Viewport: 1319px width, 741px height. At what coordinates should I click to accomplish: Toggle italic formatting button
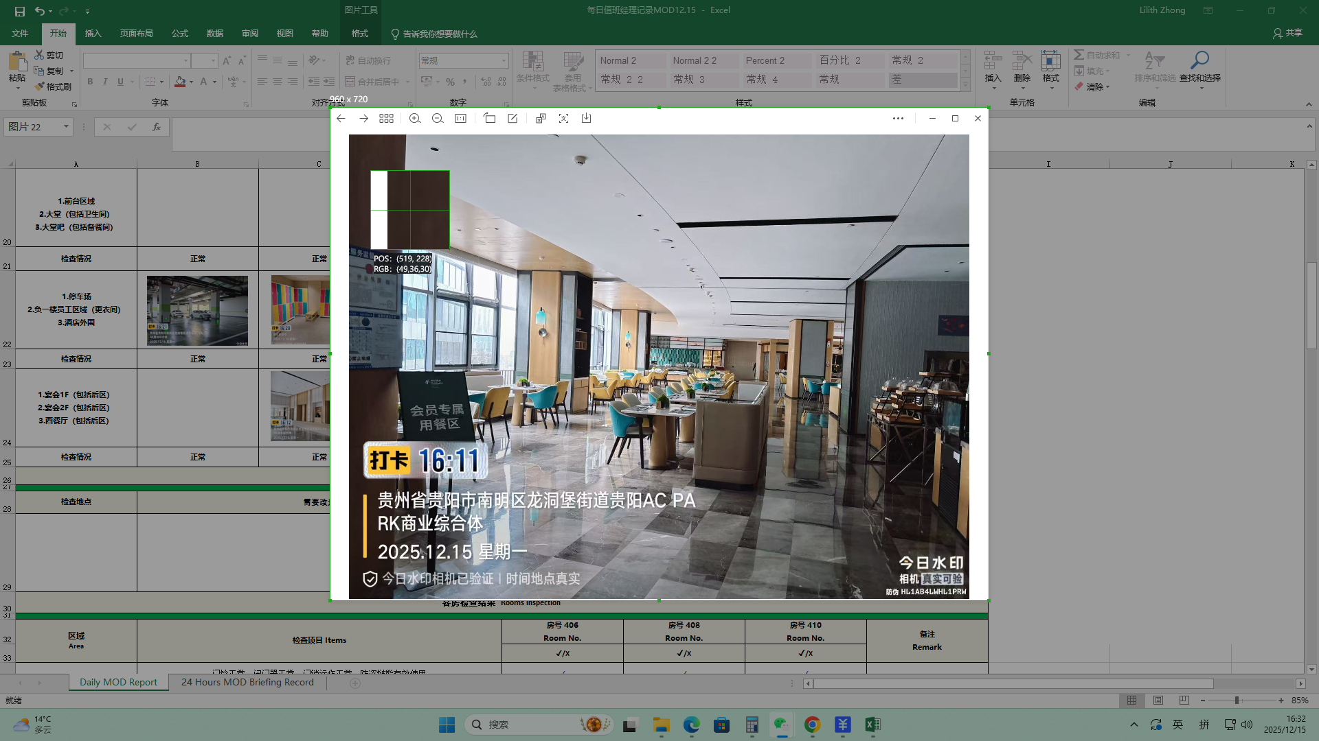pos(105,82)
